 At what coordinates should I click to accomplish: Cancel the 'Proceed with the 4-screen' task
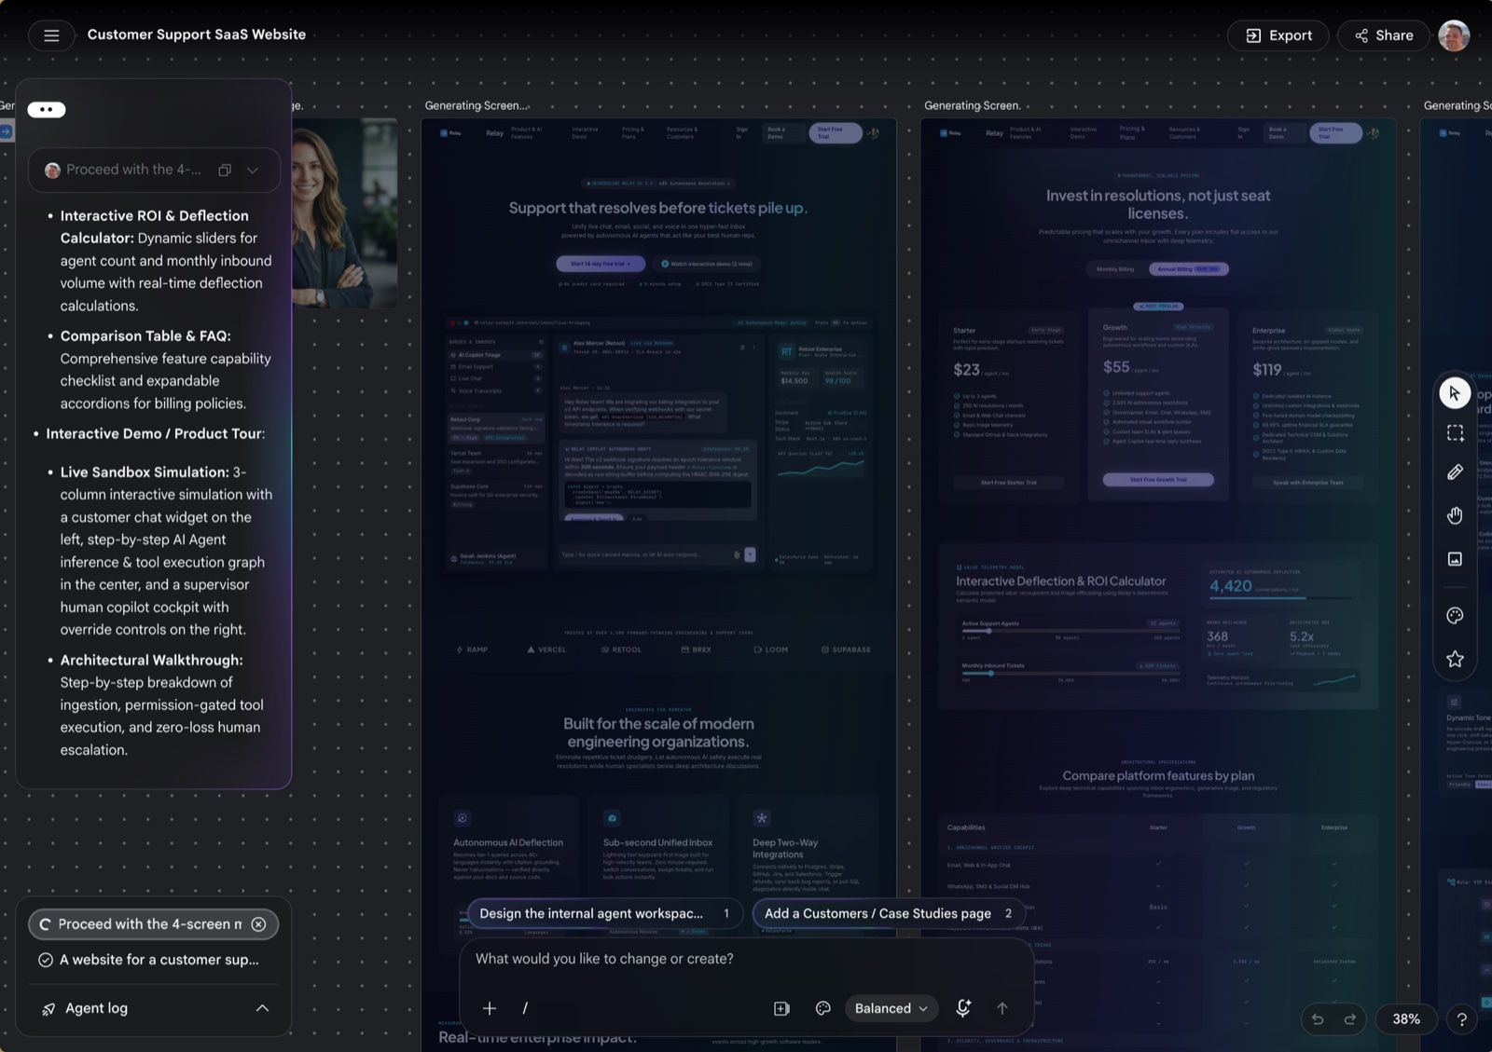(258, 924)
